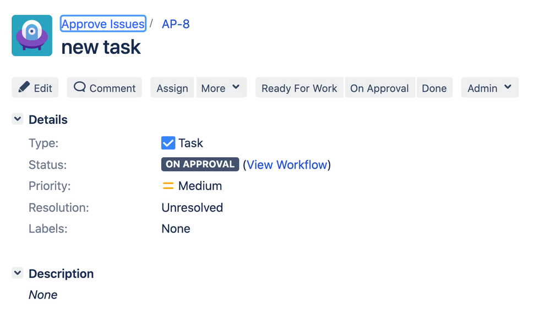
Task: Click the Description section heading
Action: click(61, 273)
